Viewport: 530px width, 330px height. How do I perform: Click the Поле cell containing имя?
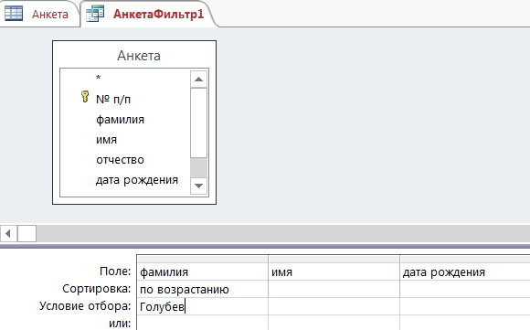(334, 272)
